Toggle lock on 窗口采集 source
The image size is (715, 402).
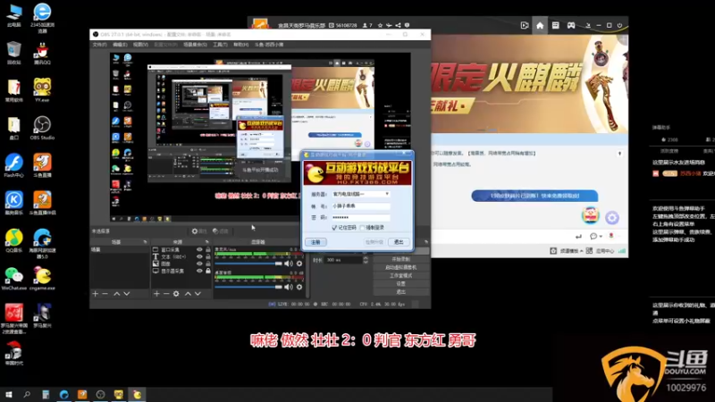(208, 250)
